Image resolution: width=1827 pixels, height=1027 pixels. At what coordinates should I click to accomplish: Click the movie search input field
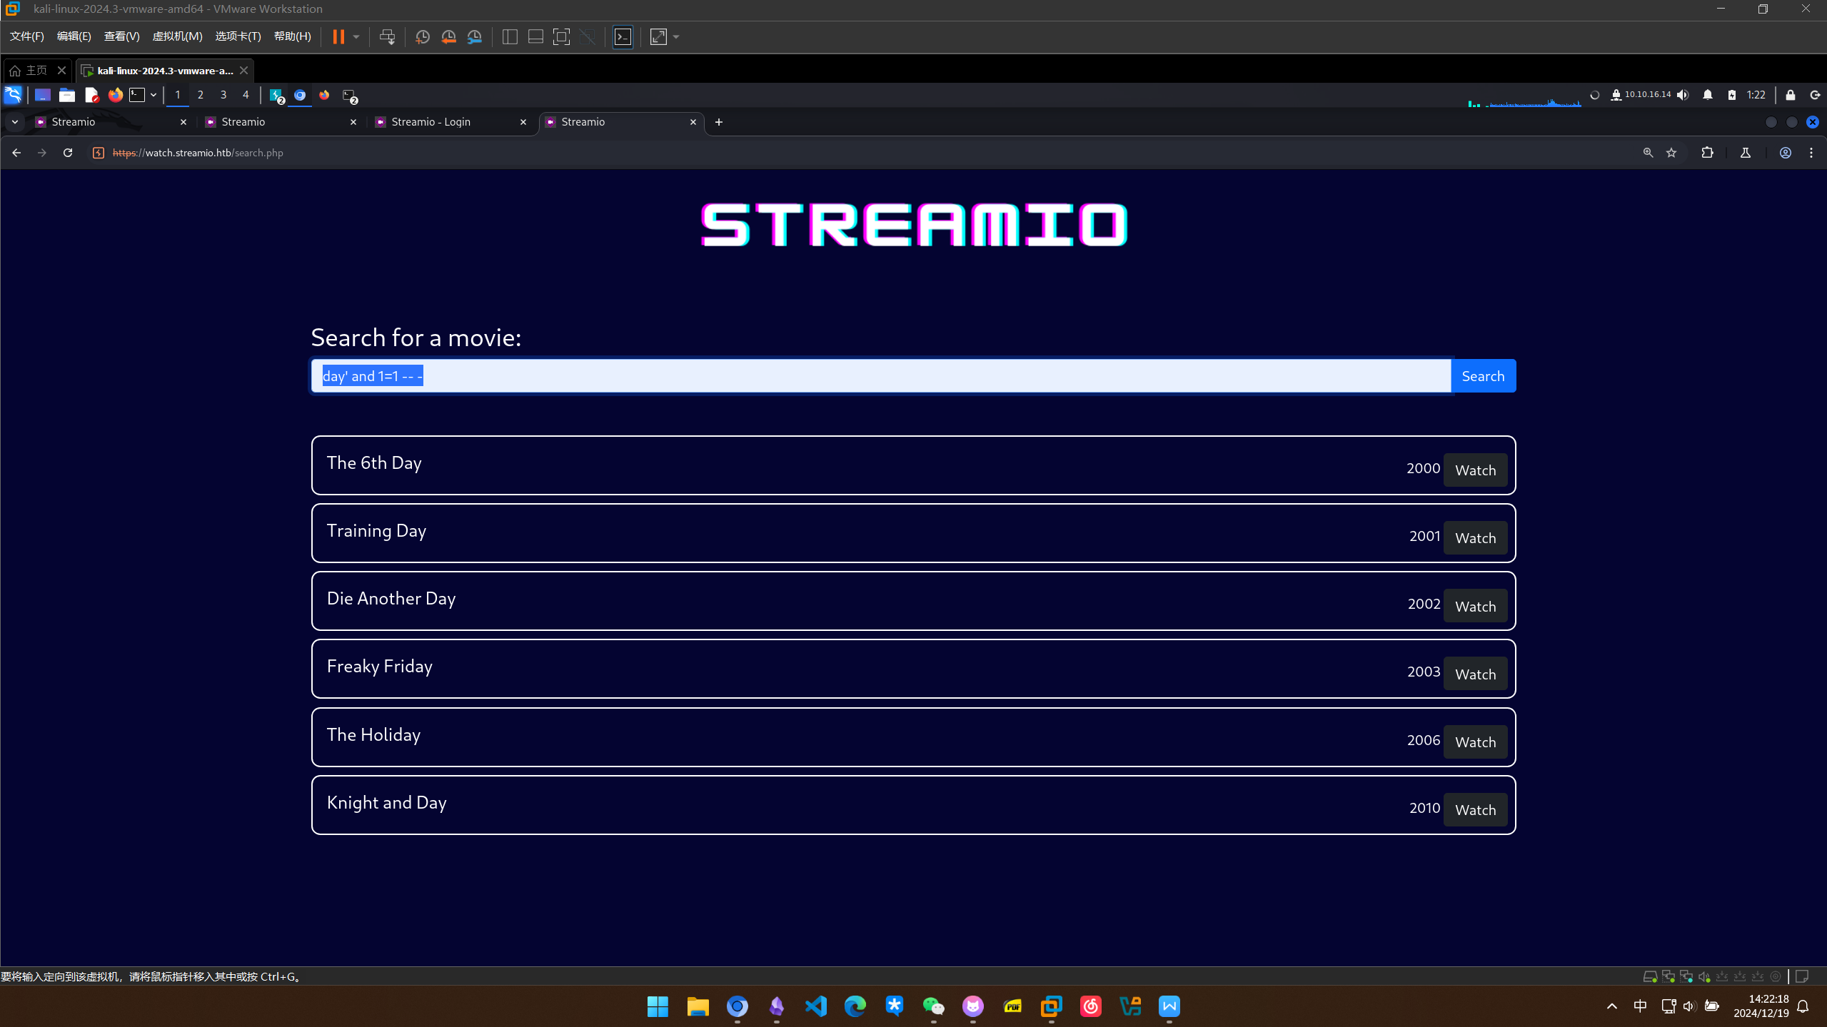[x=880, y=376]
